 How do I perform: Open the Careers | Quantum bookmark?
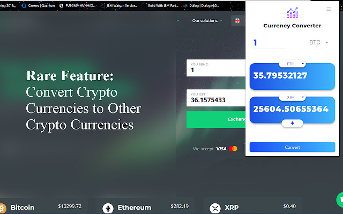click(39, 6)
